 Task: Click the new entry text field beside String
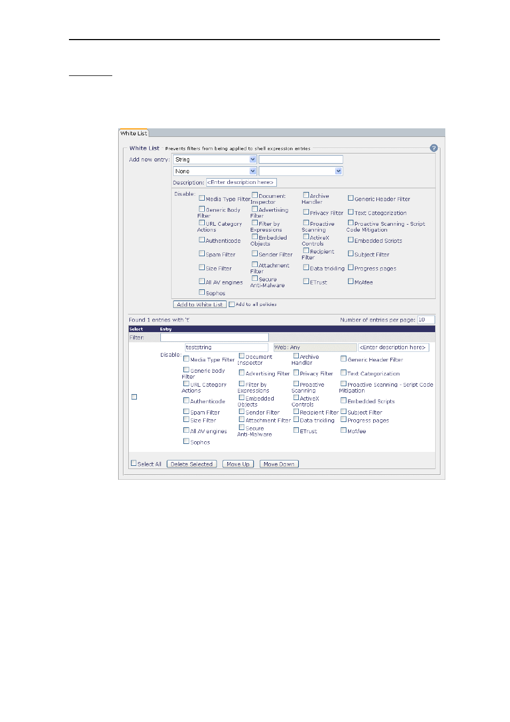click(x=300, y=159)
